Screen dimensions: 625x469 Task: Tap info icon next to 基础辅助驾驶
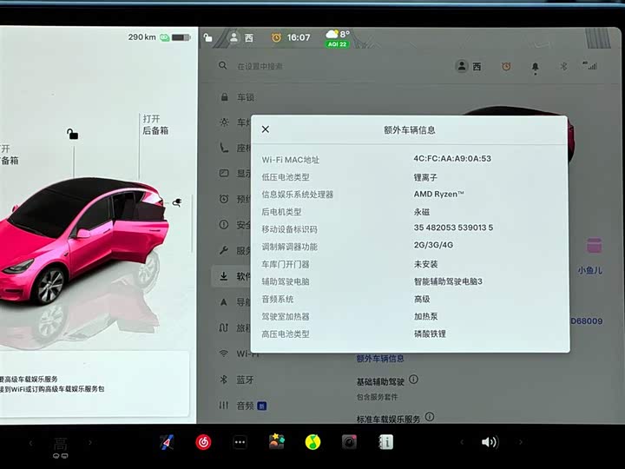coord(414,380)
